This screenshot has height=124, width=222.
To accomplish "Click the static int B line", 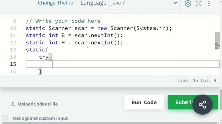I will (74, 35).
